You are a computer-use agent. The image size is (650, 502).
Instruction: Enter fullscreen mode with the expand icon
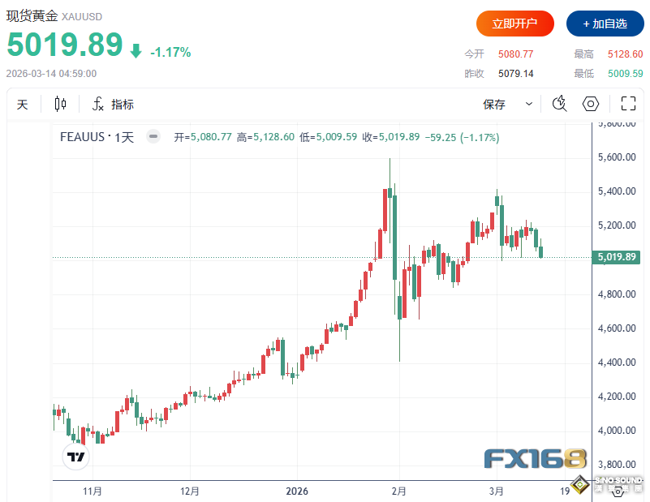point(628,104)
